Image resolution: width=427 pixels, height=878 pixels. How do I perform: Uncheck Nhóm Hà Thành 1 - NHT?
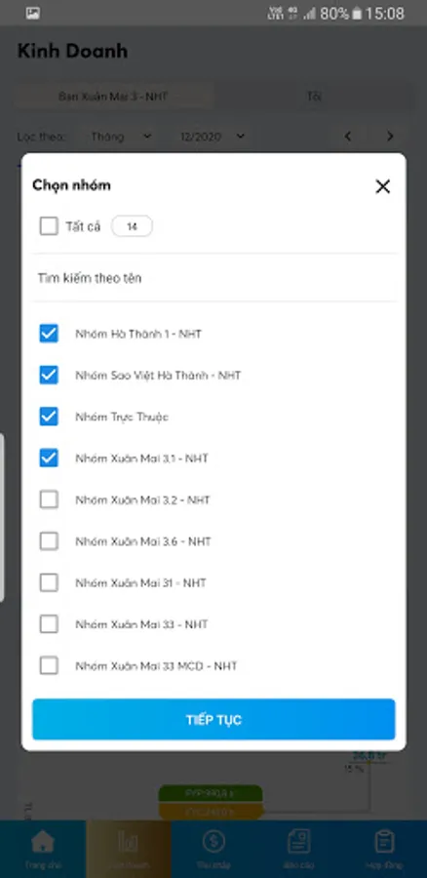(x=49, y=334)
